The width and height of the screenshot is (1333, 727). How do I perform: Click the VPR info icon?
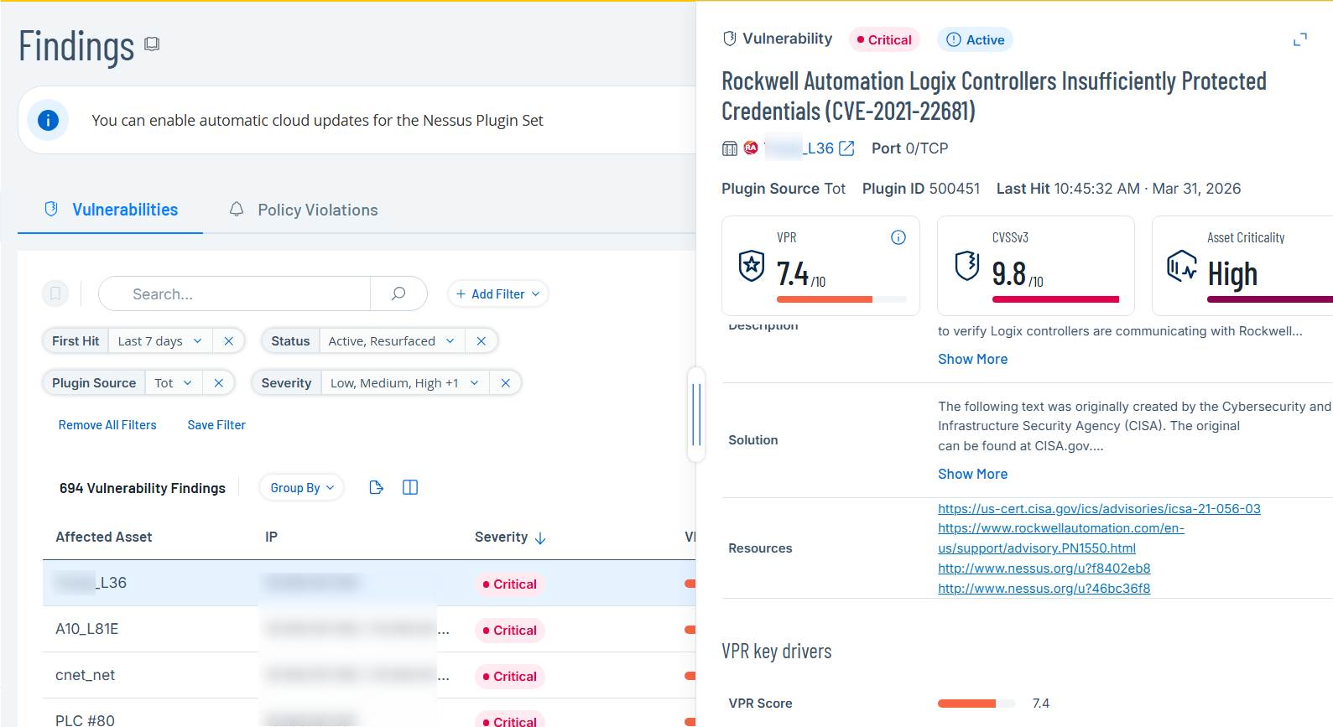[898, 237]
